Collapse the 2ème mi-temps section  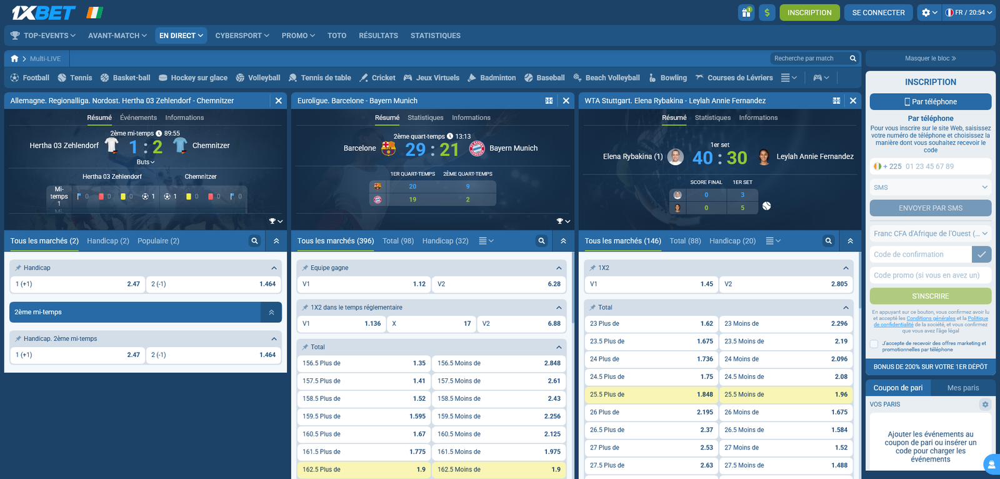tap(271, 312)
